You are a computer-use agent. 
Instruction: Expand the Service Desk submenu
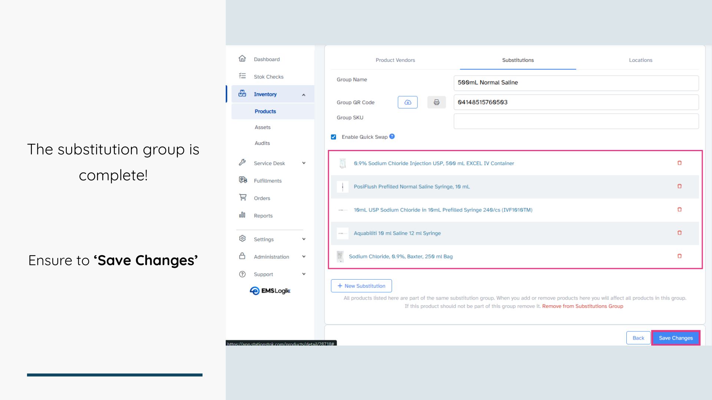point(304,163)
